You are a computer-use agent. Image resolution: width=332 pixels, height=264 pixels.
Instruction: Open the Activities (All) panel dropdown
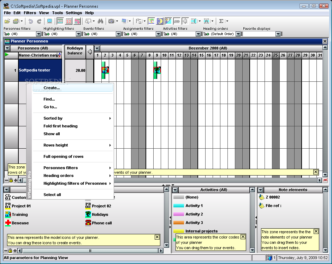click(x=175, y=190)
